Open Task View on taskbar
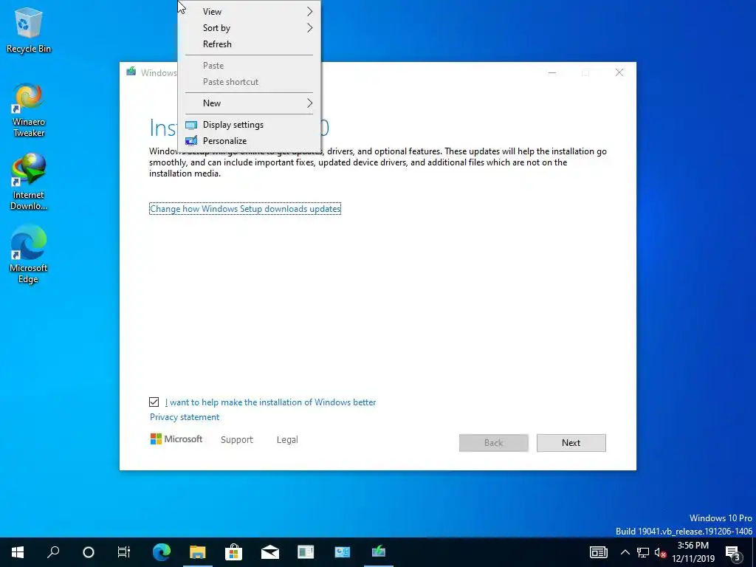Image resolution: width=756 pixels, height=567 pixels. pyautogui.click(x=124, y=552)
